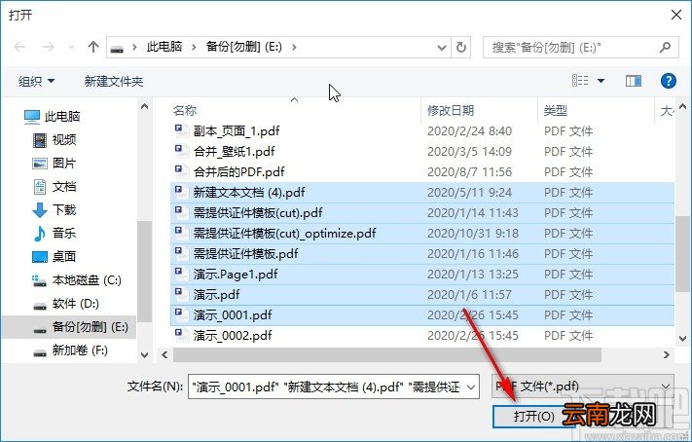This screenshot has height=442, width=692.
Task: Go back with the back arrow
Action: click(19, 47)
